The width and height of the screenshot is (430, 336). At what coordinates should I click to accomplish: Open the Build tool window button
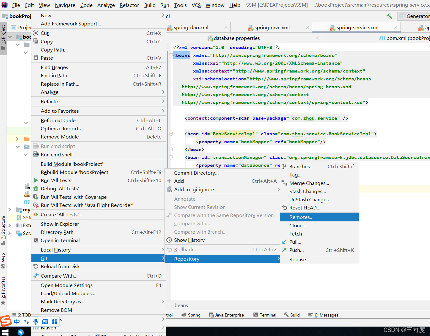pos(292,315)
